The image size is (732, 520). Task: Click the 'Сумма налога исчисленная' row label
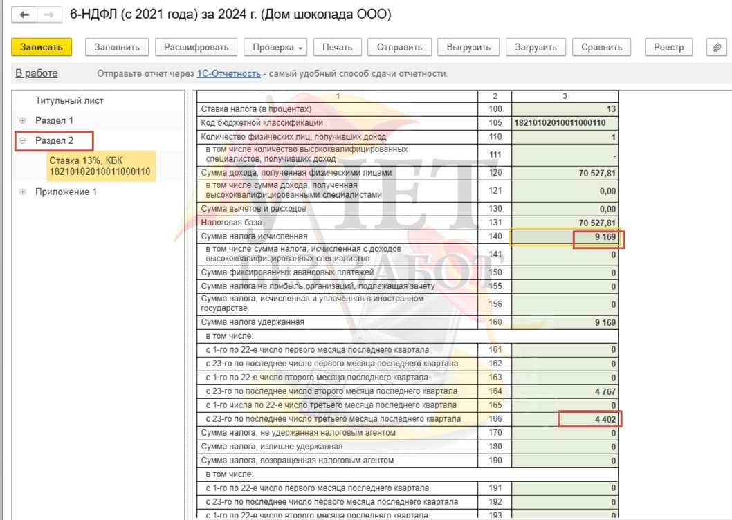[x=254, y=236]
